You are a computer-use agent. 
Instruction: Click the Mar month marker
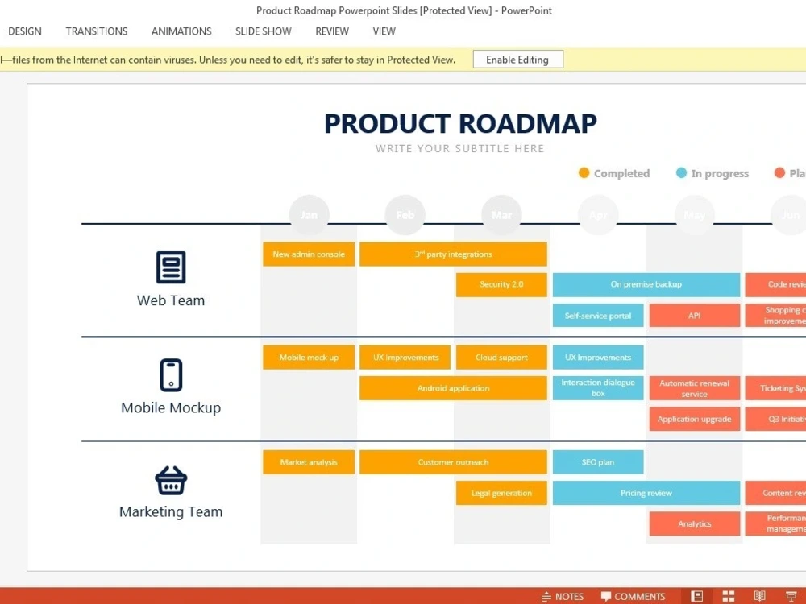(501, 215)
